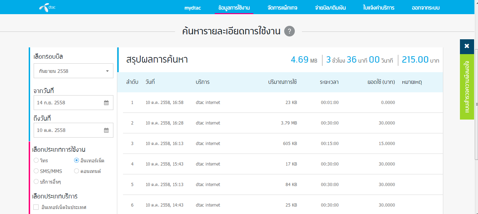The image size is (478, 214).
Task: Open the help question mark icon
Action: click(289, 31)
